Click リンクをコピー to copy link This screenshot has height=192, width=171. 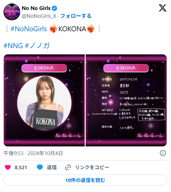[92, 167]
